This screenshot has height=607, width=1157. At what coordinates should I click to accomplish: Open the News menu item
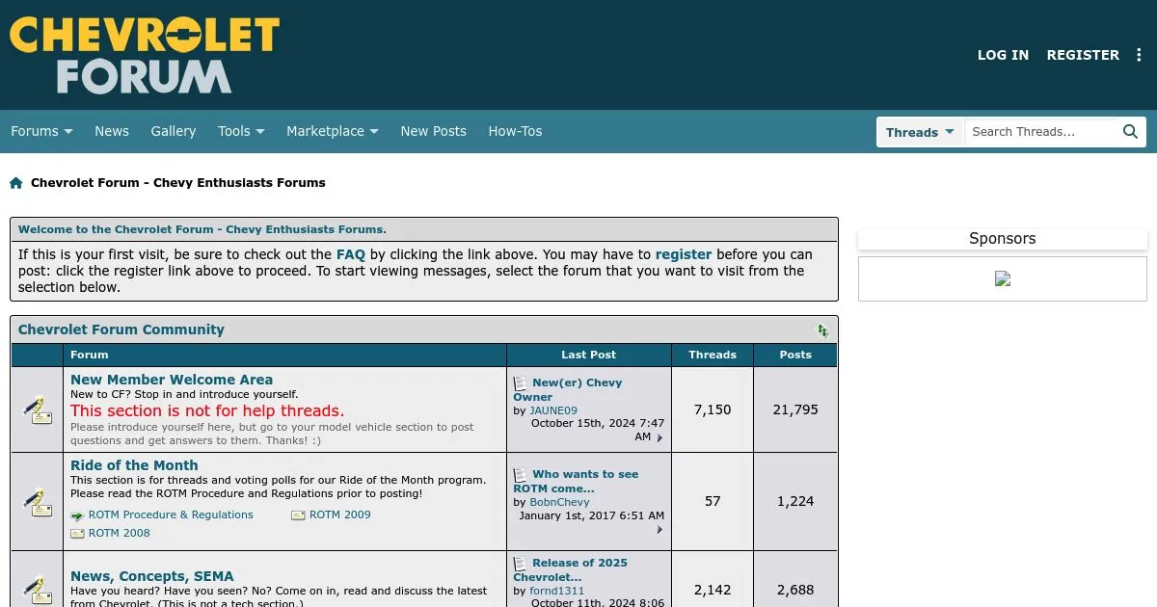pos(112,131)
